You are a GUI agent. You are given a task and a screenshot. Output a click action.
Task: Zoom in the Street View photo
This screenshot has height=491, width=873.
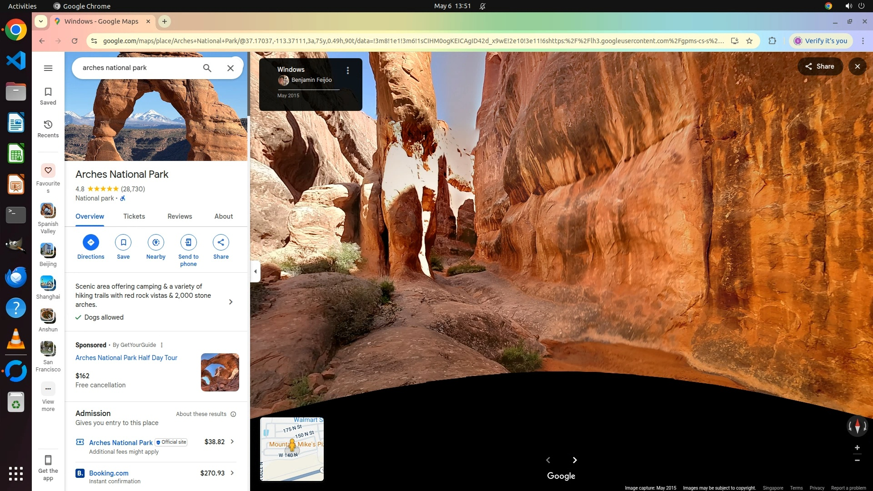(857, 448)
